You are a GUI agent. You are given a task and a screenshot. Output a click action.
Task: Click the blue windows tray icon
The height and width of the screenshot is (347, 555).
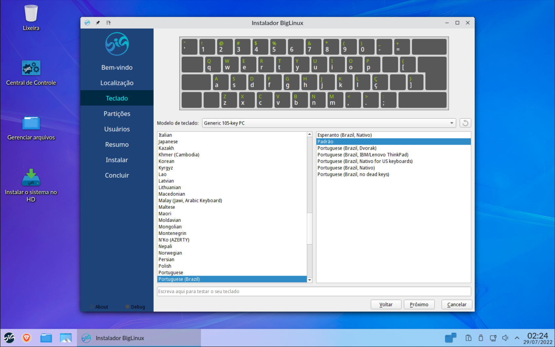[x=450, y=338]
